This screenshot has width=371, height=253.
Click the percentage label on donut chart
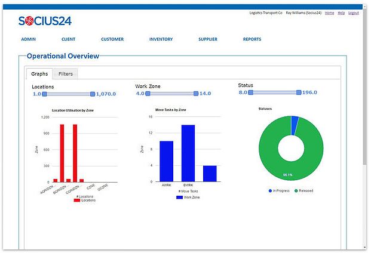(x=288, y=175)
